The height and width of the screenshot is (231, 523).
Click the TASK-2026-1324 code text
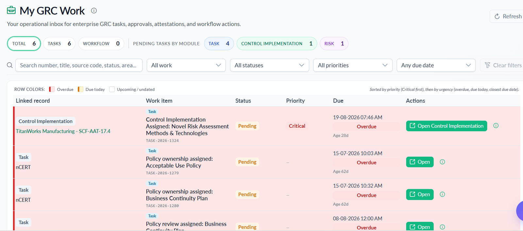coord(162,141)
